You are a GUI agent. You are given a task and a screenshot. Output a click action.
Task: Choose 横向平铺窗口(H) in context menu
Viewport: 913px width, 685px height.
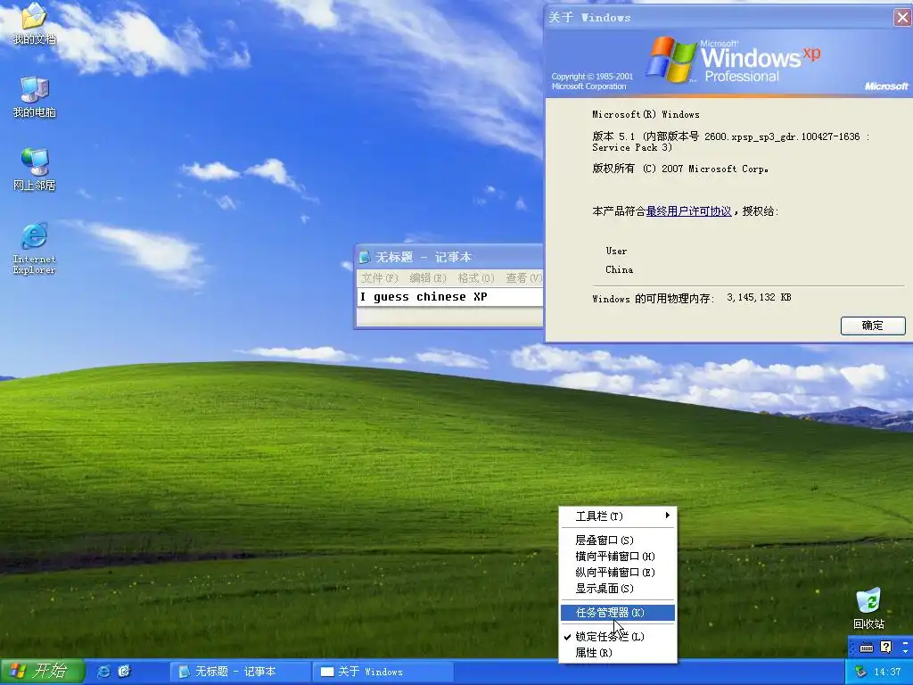tap(617, 557)
